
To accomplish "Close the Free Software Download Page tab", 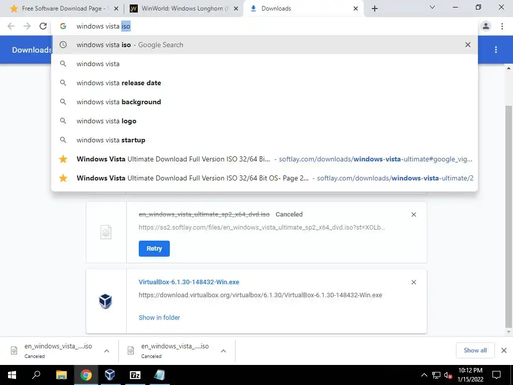I will click(116, 9).
